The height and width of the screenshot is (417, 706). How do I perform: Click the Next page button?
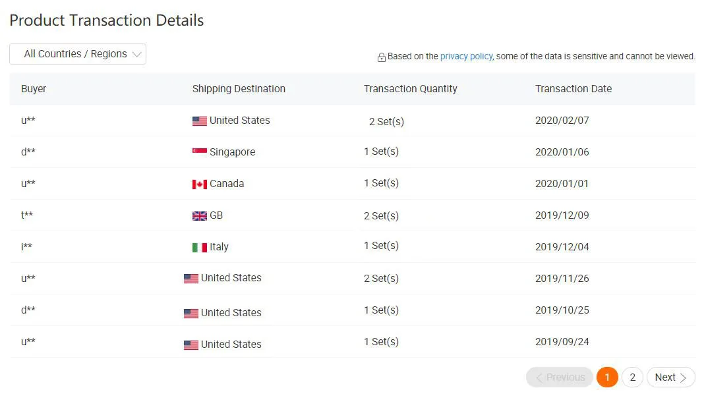point(670,377)
